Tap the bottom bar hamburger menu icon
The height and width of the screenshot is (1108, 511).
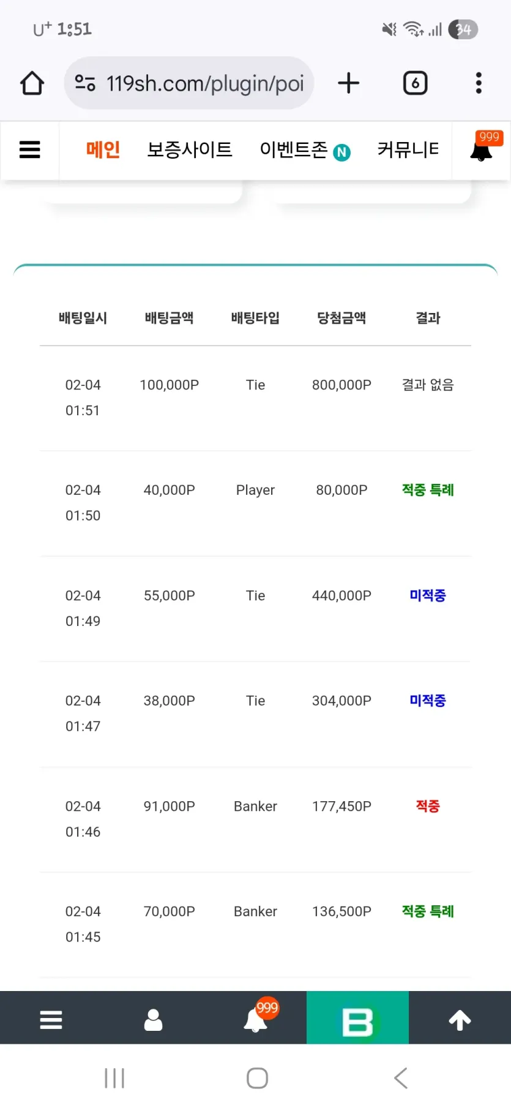51,1020
